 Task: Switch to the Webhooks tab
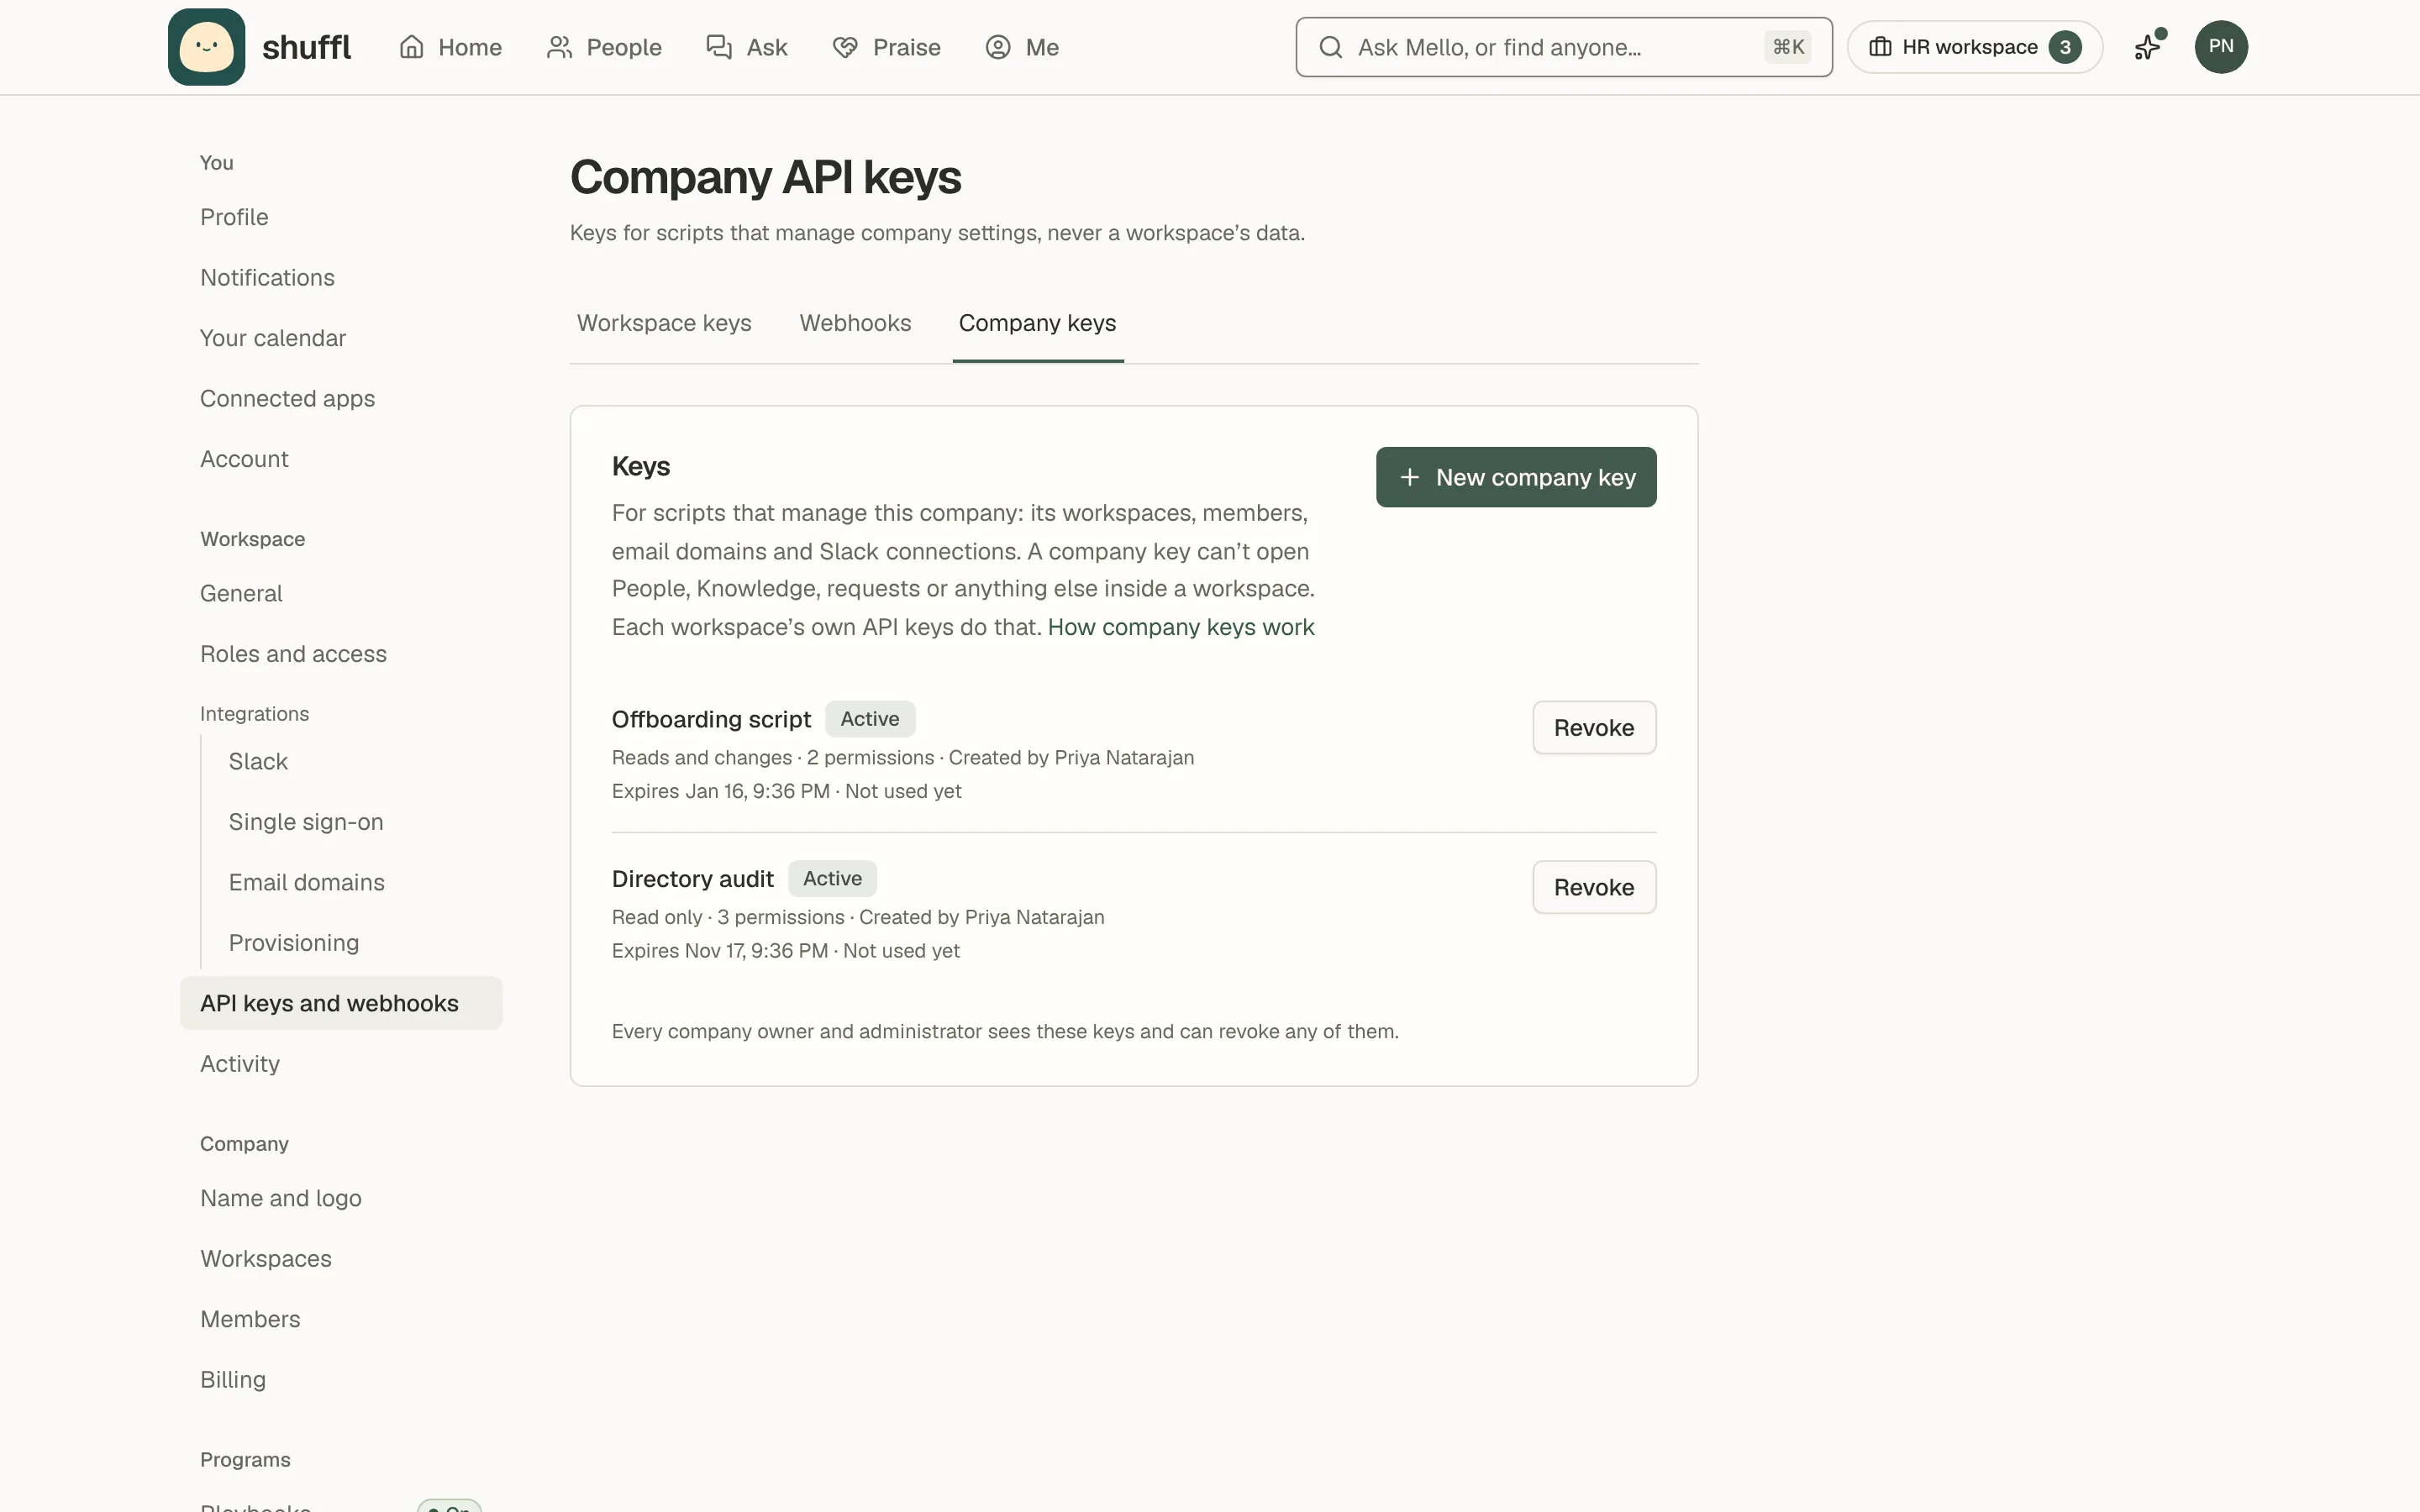pyautogui.click(x=855, y=324)
